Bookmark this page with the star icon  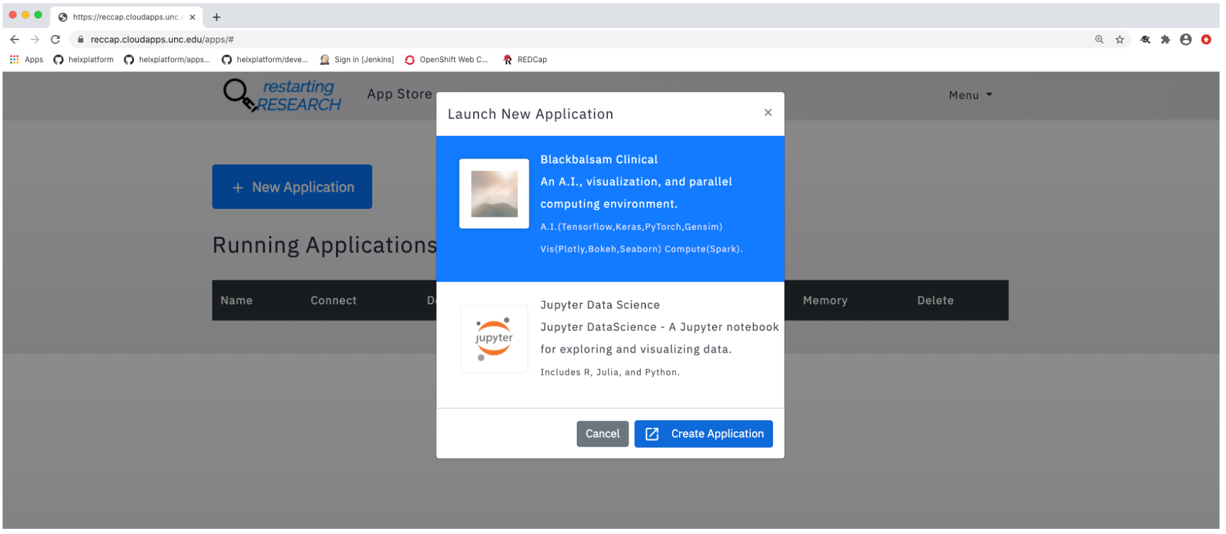click(1120, 39)
